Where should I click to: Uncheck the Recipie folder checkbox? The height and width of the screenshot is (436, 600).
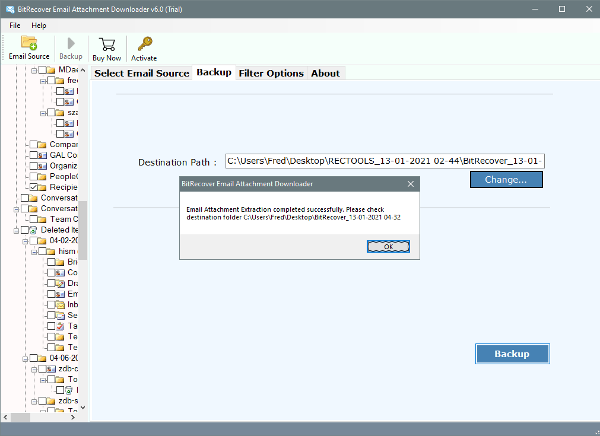tap(33, 187)
